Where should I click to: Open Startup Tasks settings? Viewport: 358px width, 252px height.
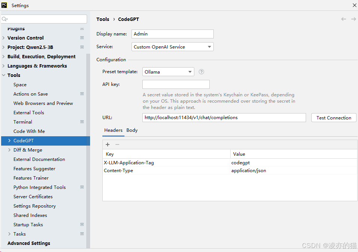[x=28, y=225]
